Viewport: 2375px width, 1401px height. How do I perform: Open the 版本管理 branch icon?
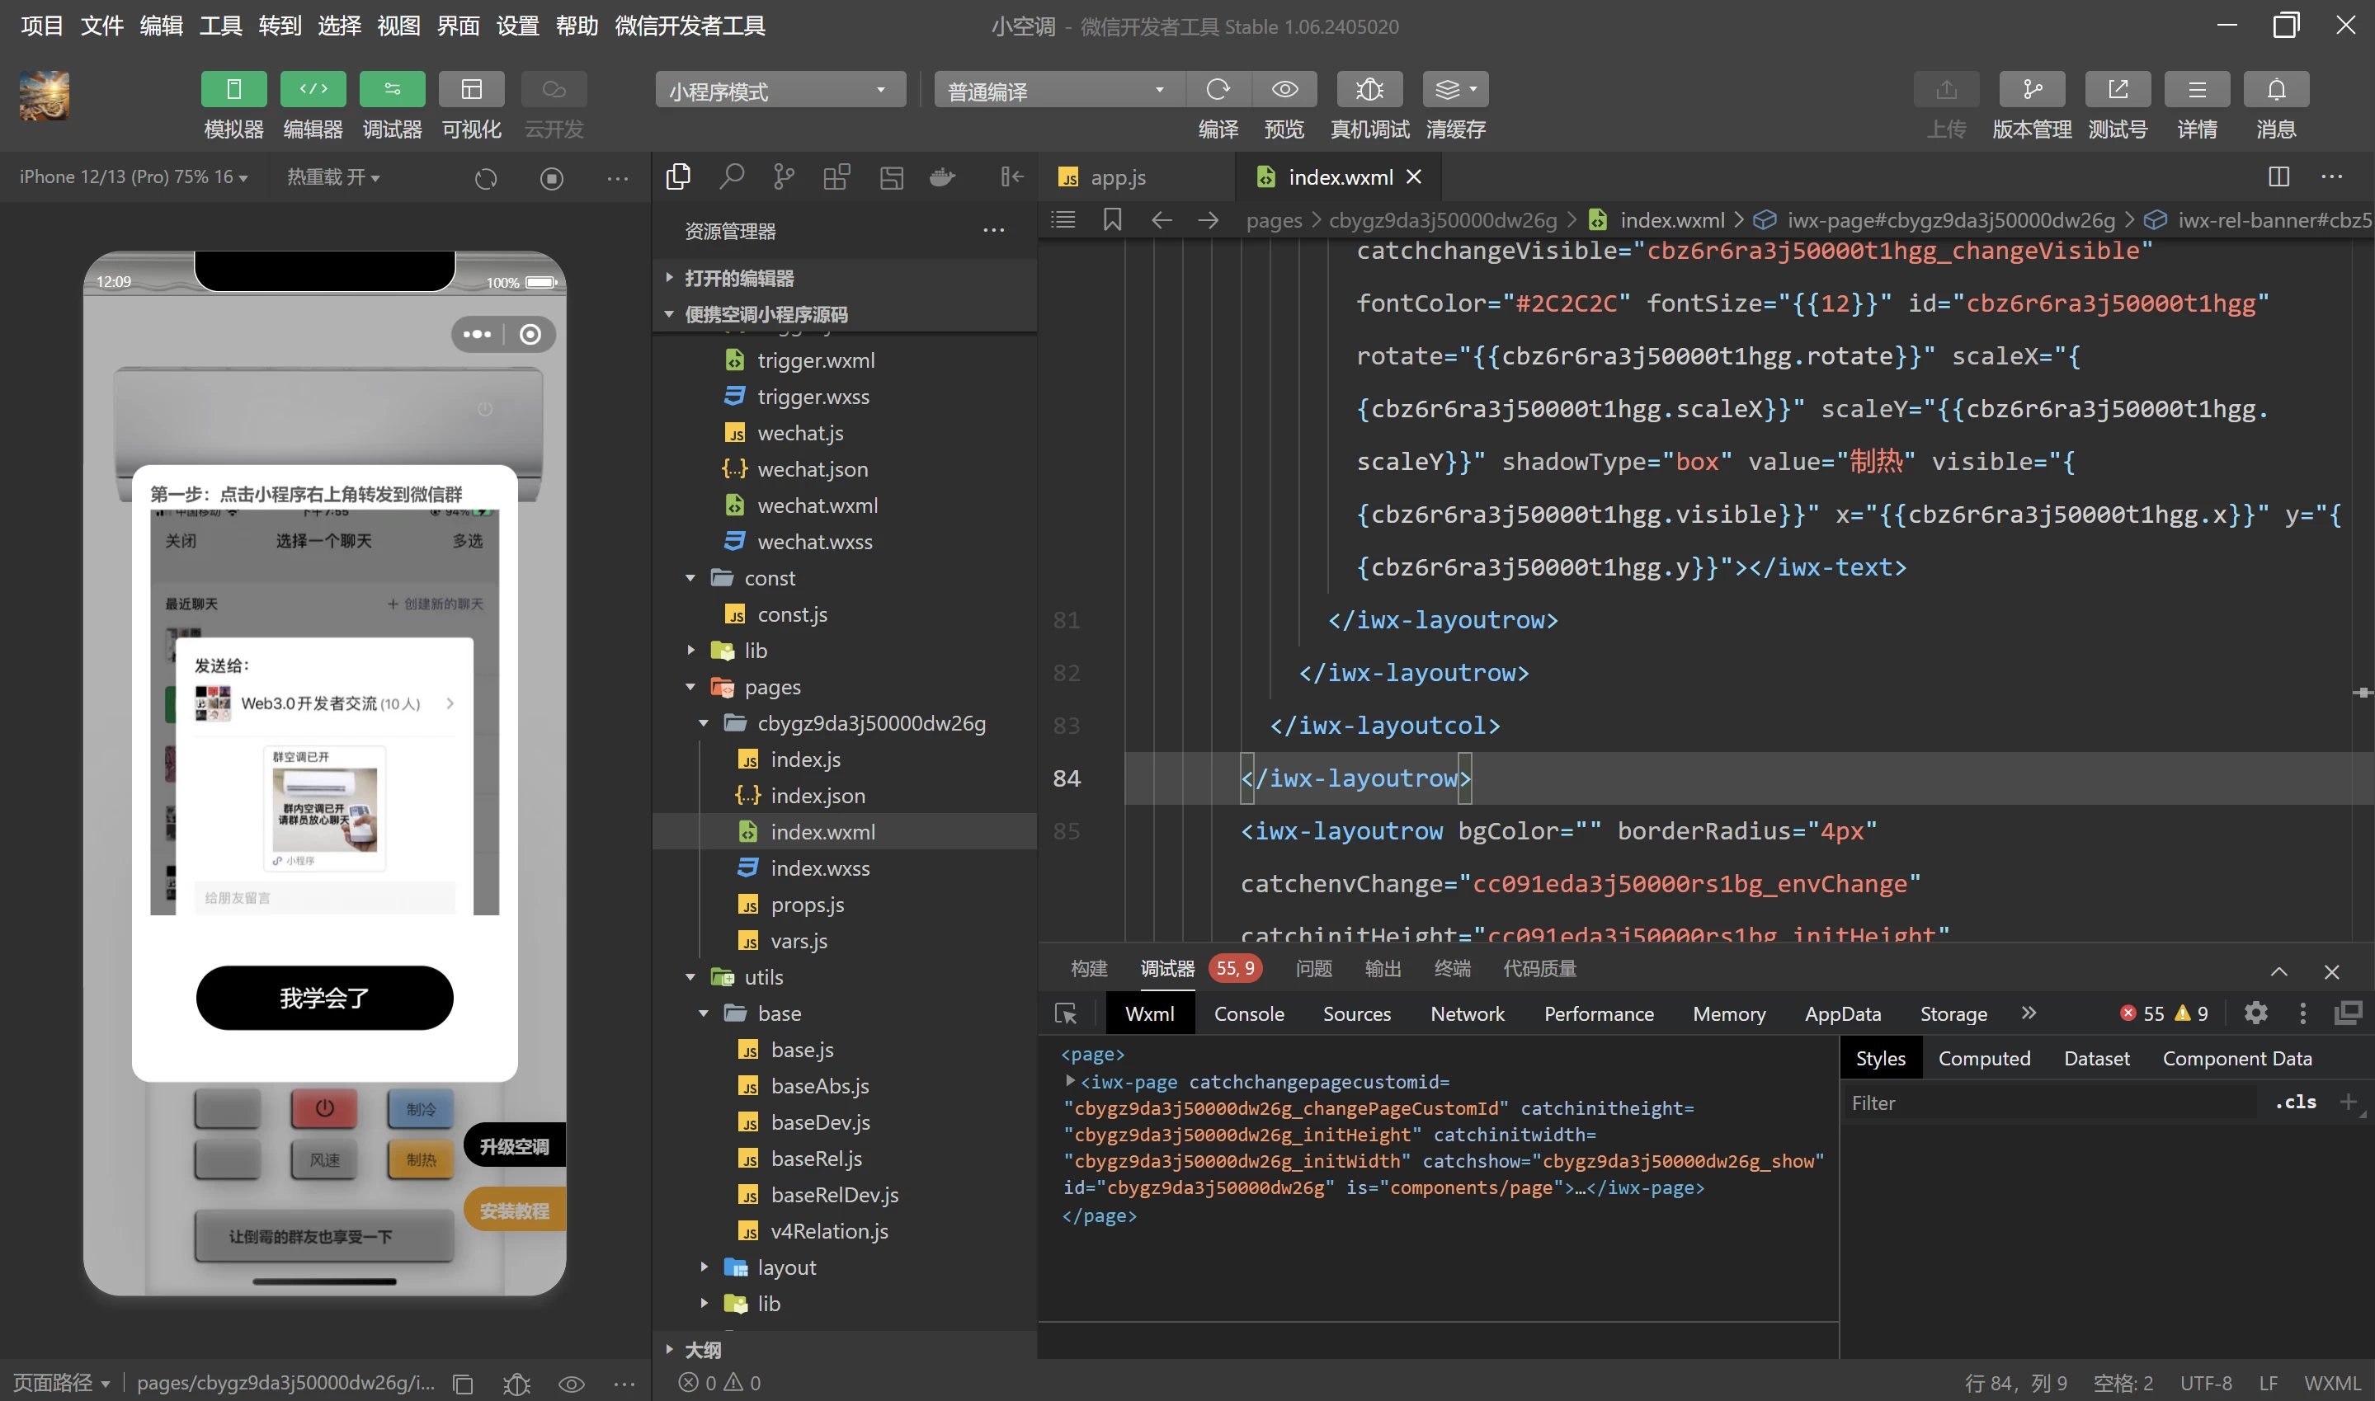coord(2031,90)
